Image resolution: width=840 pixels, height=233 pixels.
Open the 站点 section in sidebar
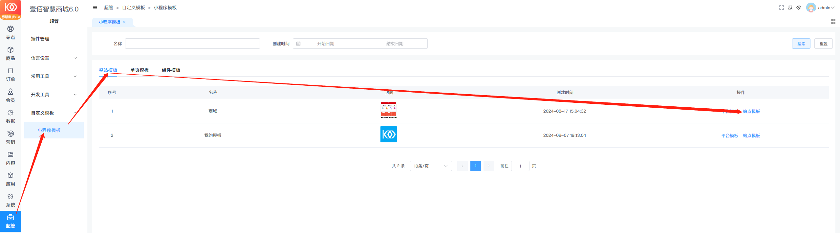pos(11,32)
